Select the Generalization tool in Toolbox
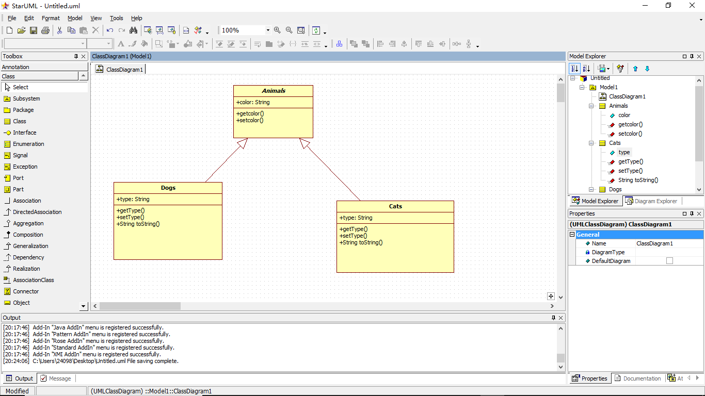705x396 pixels. point(30,246)
